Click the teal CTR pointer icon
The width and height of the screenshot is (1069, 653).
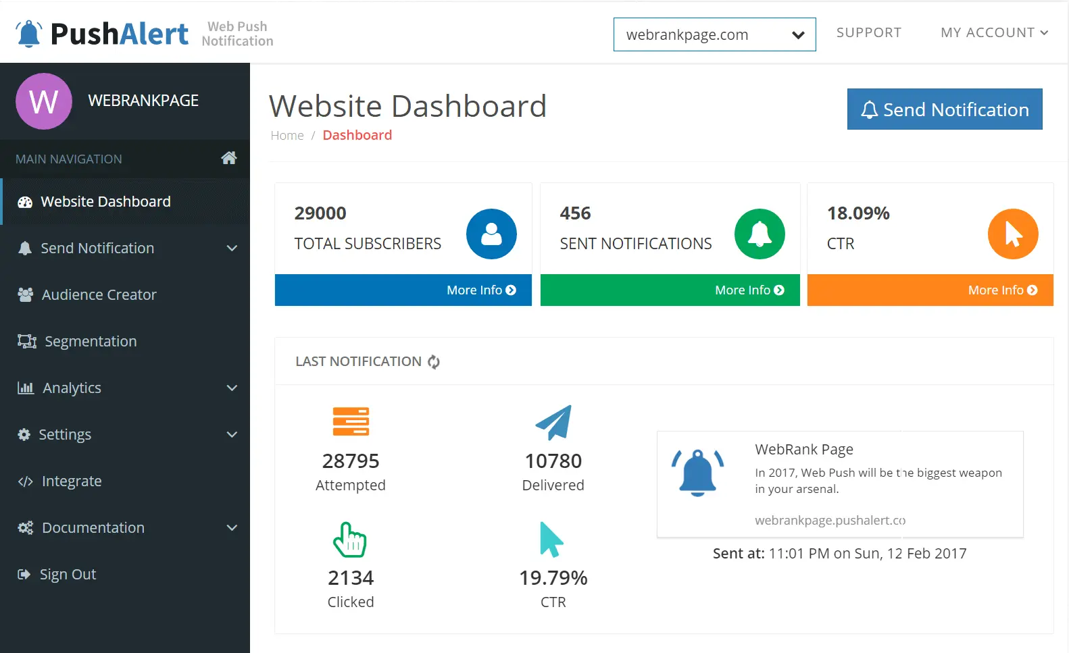point(551,540)
